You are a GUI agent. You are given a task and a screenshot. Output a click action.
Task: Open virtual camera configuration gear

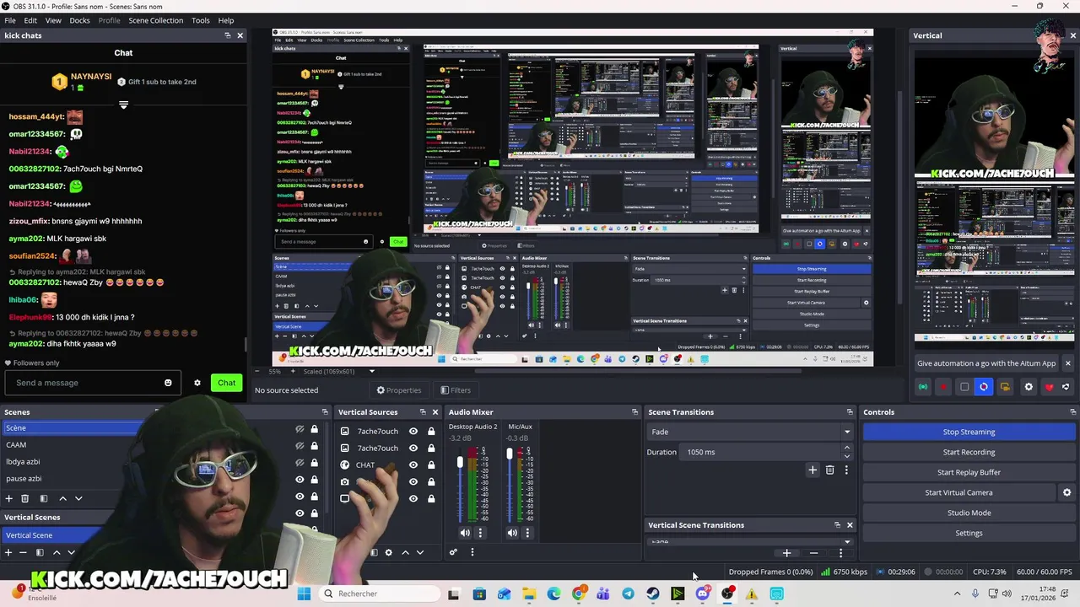1066,492
